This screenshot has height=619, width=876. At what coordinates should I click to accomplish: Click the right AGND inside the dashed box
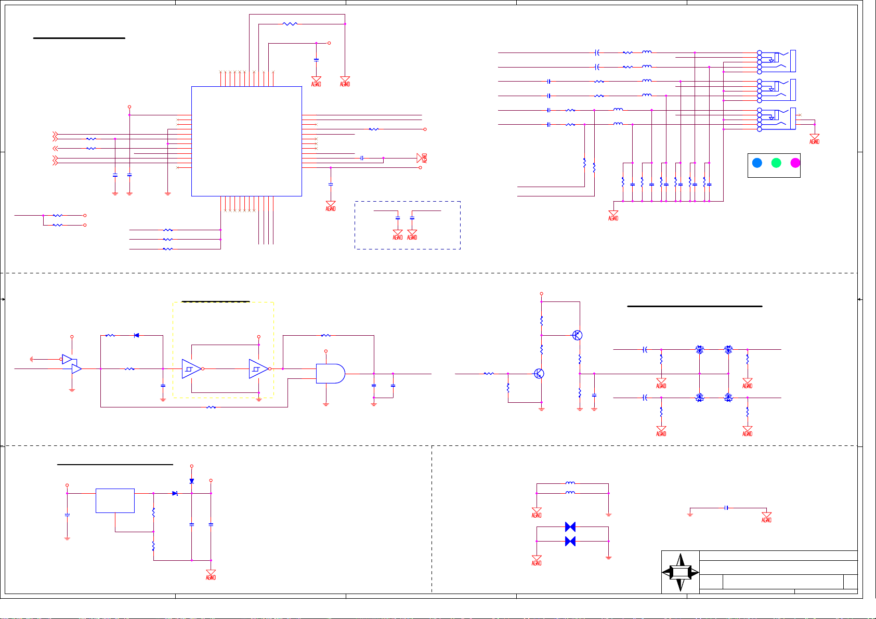click(x=412, y=234)
